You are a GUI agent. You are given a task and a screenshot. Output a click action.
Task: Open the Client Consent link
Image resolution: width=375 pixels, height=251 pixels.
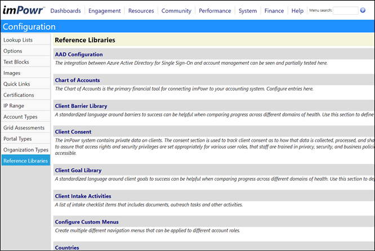pos(73,132)
